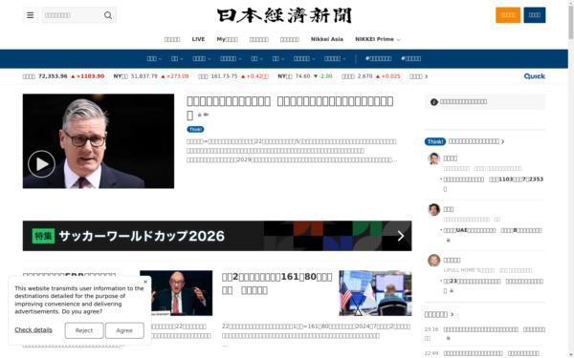The height and width of the screenshot is (358, 574).
Task: Click the Quick logo on the ticker
Action: click(x=534, y=76)
